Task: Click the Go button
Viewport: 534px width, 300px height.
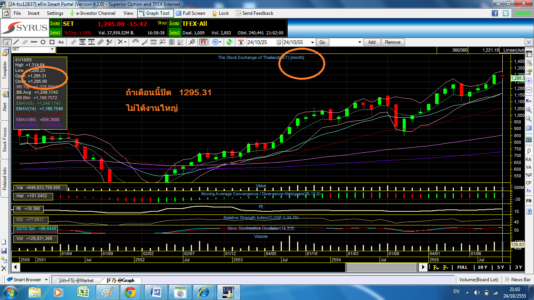Action: (322, 42)
